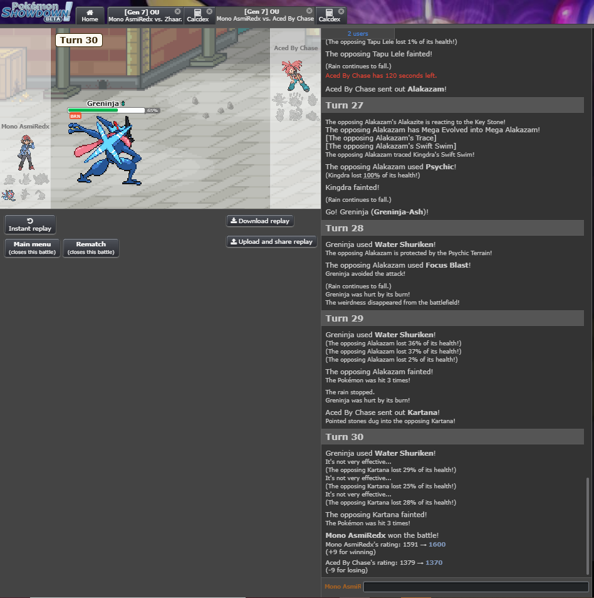This screenshot has height=598, width=594.
Task: Click 'Mono AsmiRedx won the battle!' message
Action: [382, 535]
